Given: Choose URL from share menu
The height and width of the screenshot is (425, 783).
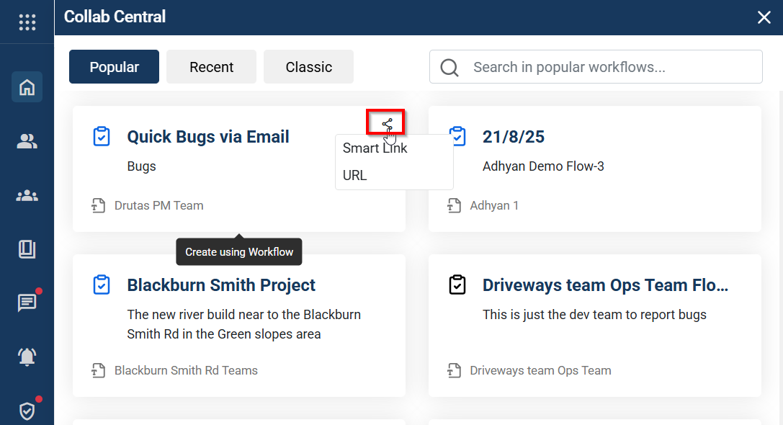Looking at the screenshot, I should pyautogui.click(x=355, y=175).
